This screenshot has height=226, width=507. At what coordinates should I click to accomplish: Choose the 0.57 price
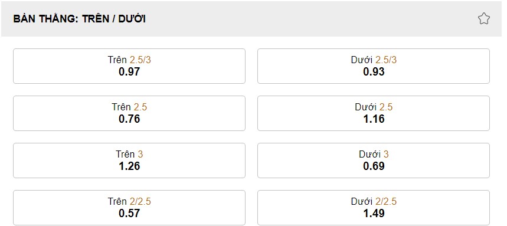(129, 213)
